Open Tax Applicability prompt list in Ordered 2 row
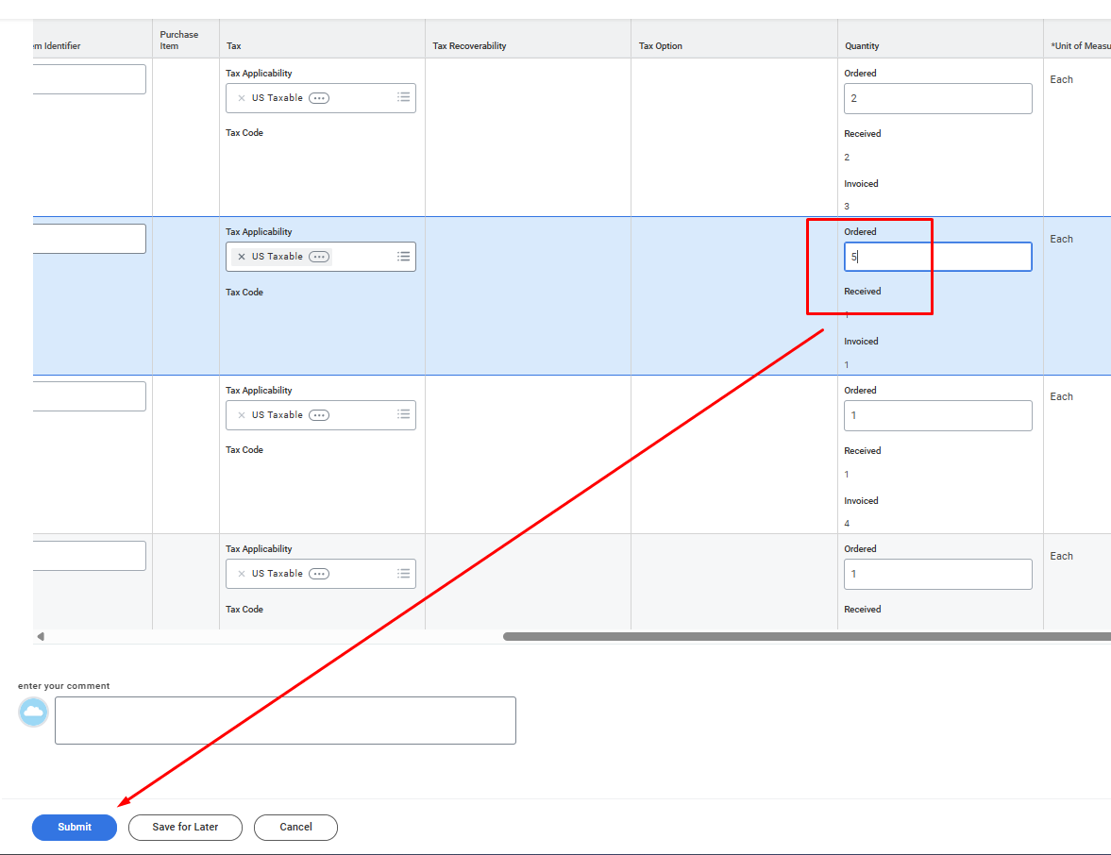1111x855 pixels. pyautogui.click(x=403, y=97)
